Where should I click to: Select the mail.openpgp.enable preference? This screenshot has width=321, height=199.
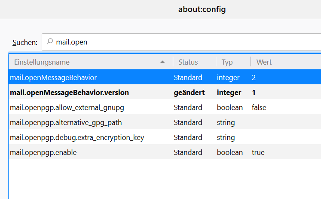click(x=43, y=152)
